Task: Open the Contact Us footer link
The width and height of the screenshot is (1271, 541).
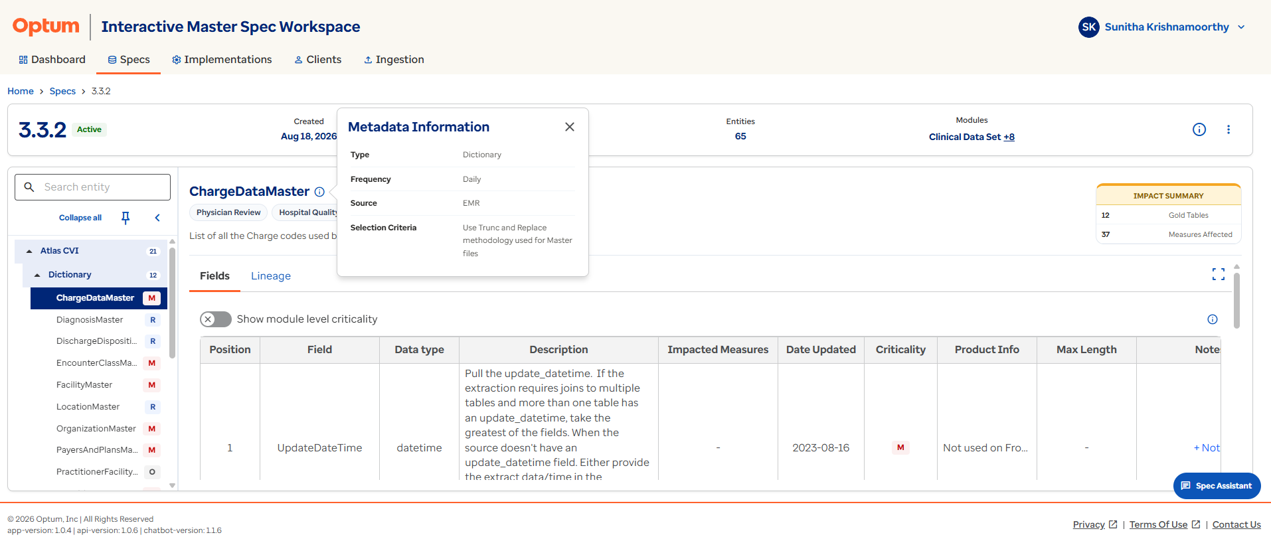Action: click(1236, 524)
